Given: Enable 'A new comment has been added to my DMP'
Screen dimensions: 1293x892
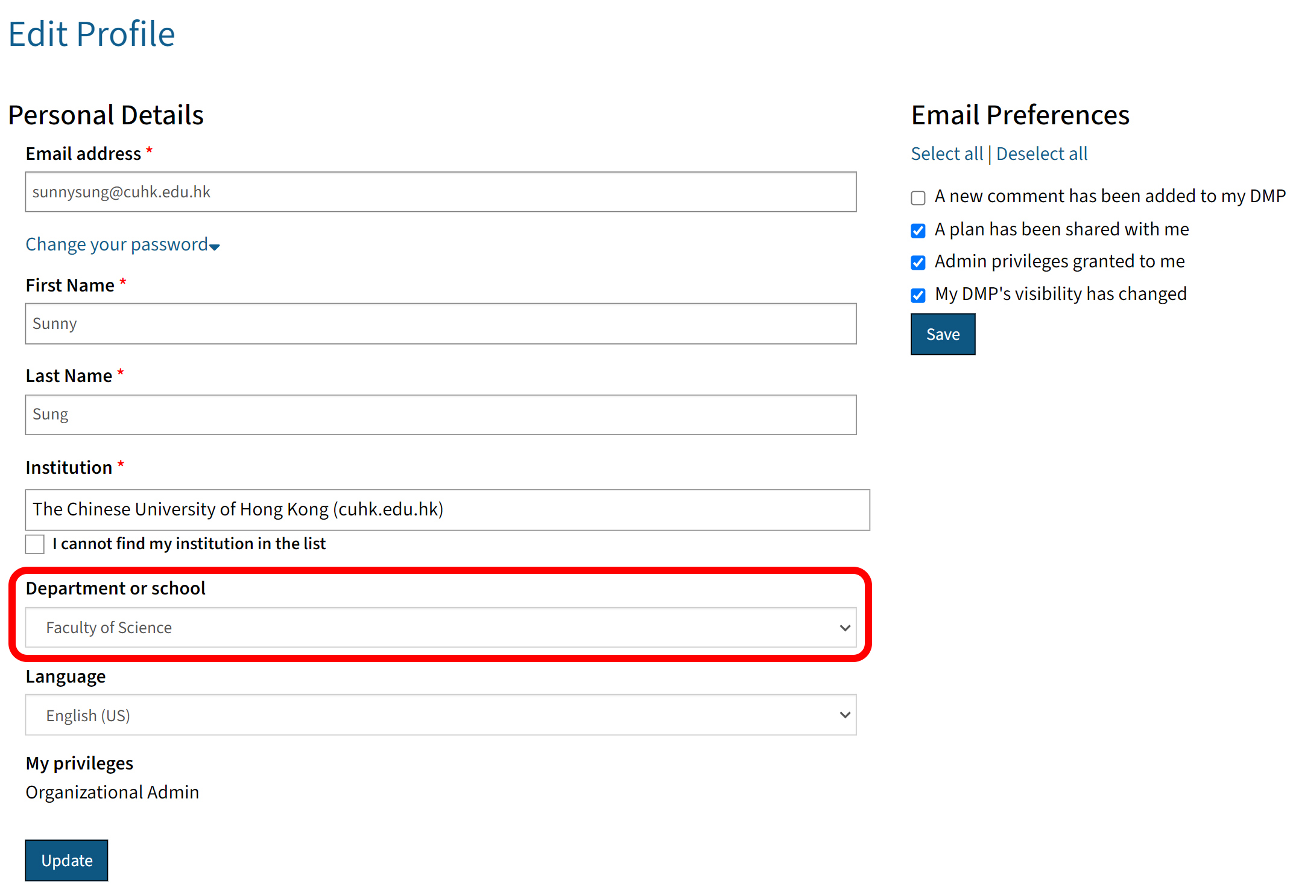Looking at the screenshot, I should pos(917,197).
